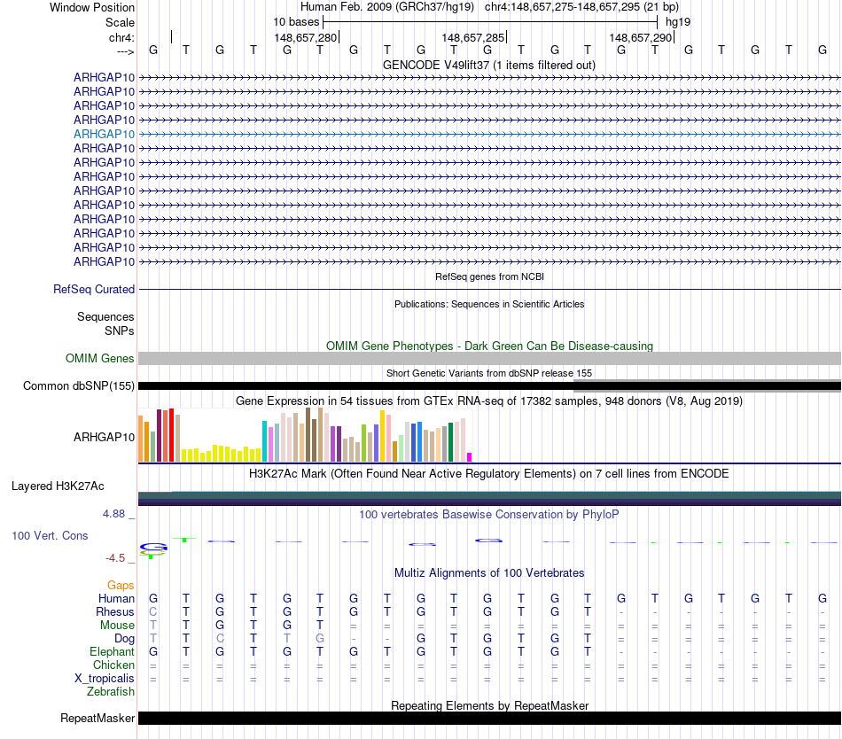Image resolution: width=842 pixels, height=739 pixels.
Task: Click the ---> sequence direction arrow label
Action: (125, 51)
